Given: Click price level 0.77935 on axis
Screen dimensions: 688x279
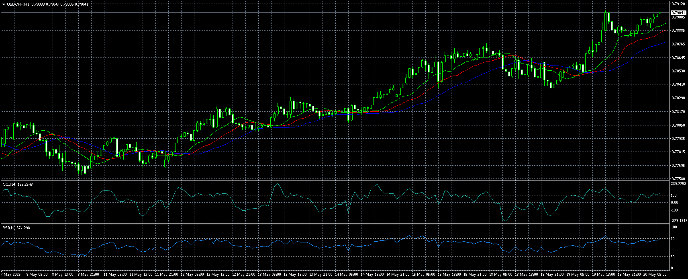Looking at the screenshot, I should 678,139.
